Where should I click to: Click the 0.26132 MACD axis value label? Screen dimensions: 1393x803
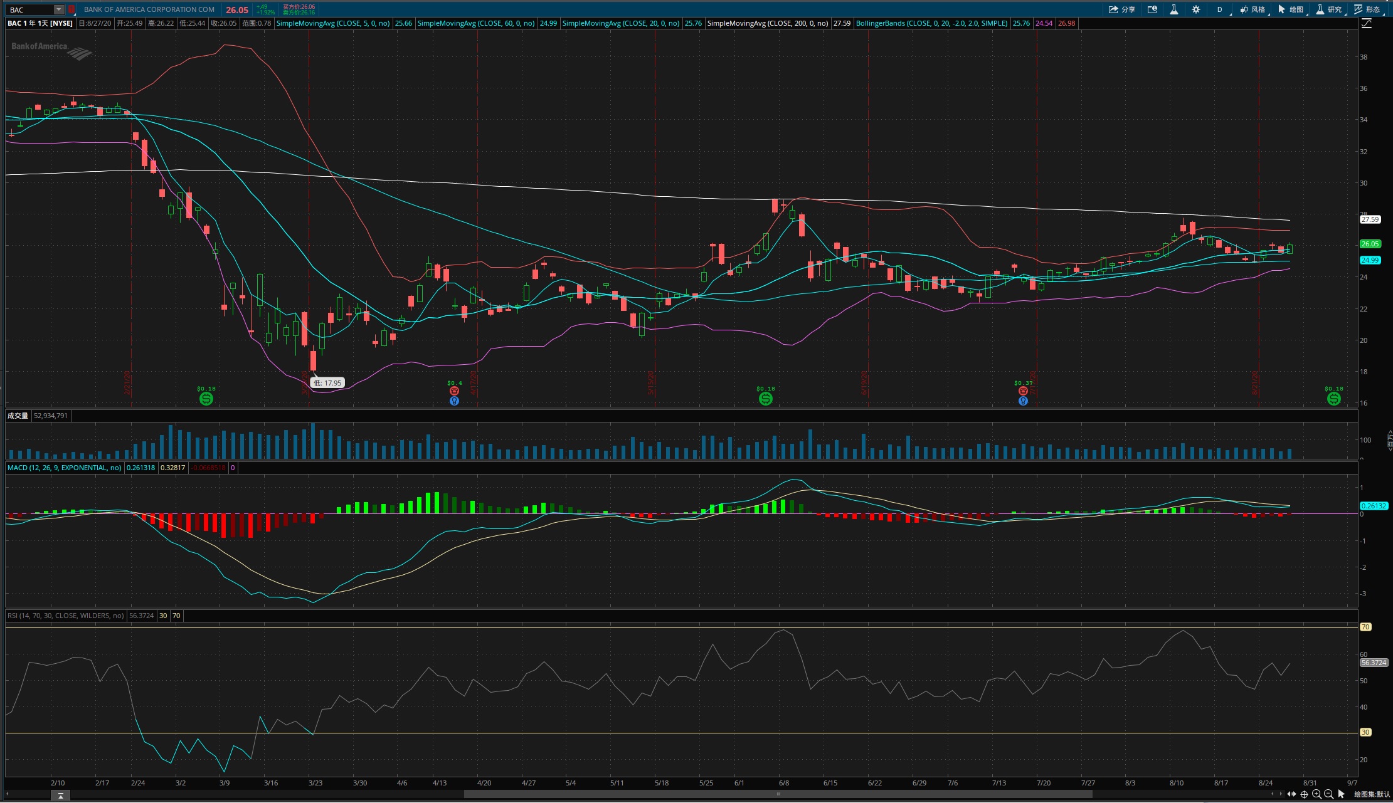click(1373, 506)
